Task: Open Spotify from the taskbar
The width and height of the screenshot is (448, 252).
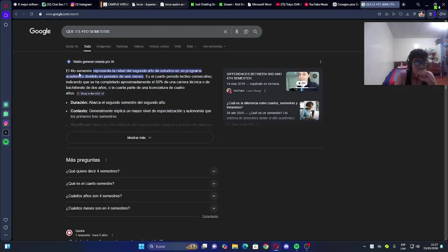Action: 296,246
